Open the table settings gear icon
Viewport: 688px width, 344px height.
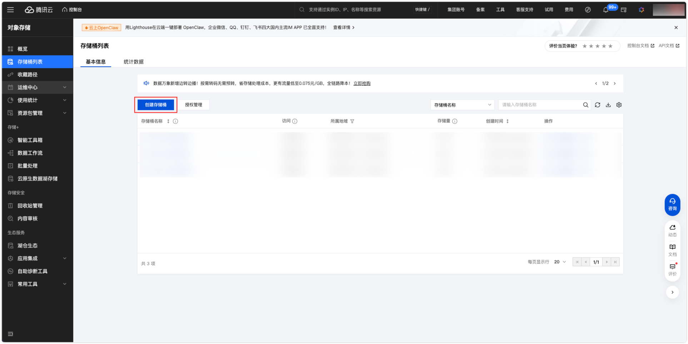coord(619,105)
